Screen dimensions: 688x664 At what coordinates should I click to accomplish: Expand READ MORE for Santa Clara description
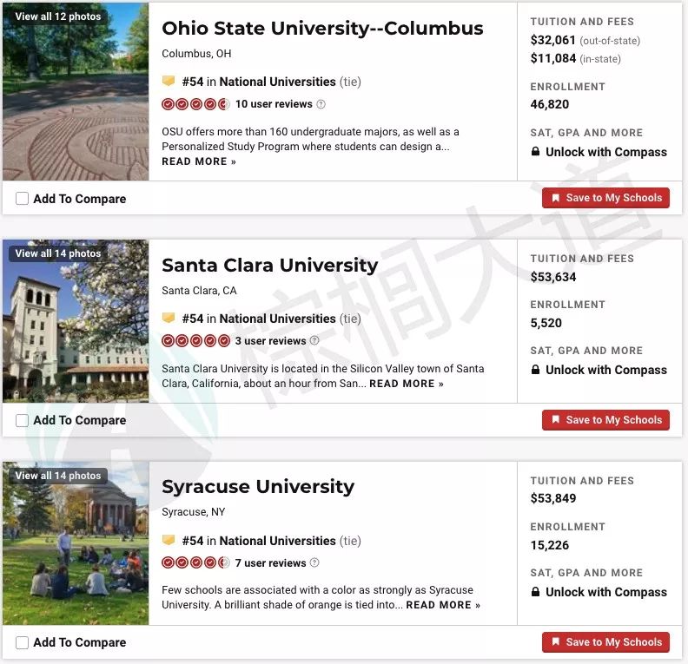407,384
